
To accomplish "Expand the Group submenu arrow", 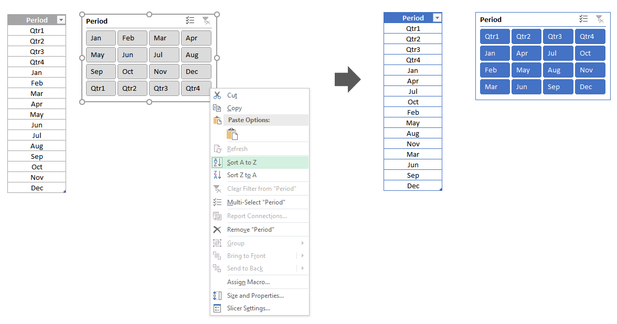I will tap(303, 243).
